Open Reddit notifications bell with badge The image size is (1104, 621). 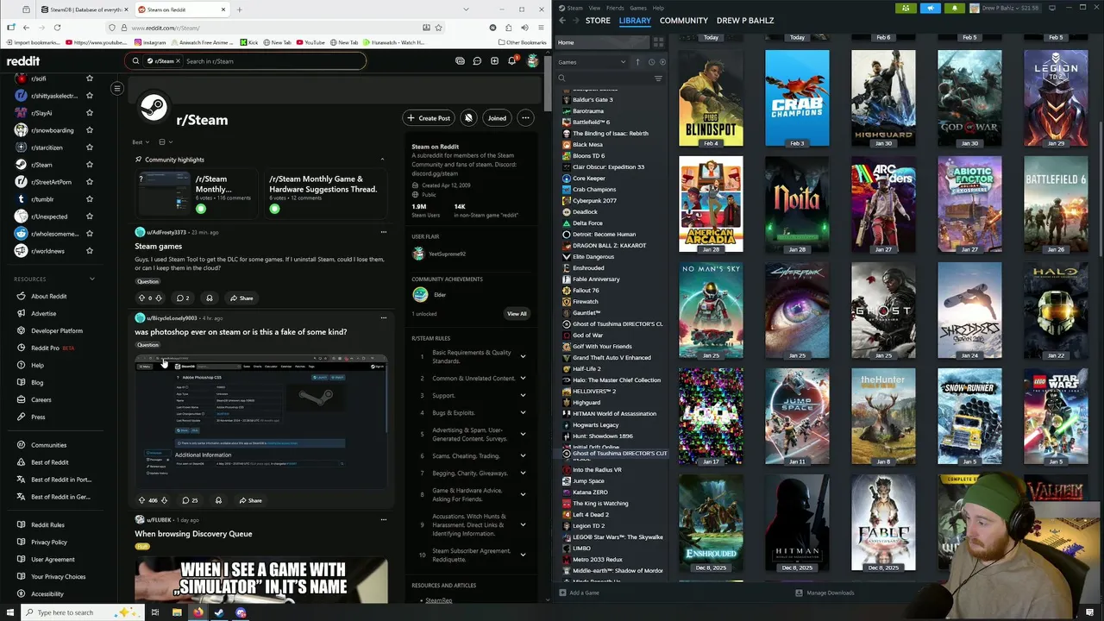click(x=511, y=61)
